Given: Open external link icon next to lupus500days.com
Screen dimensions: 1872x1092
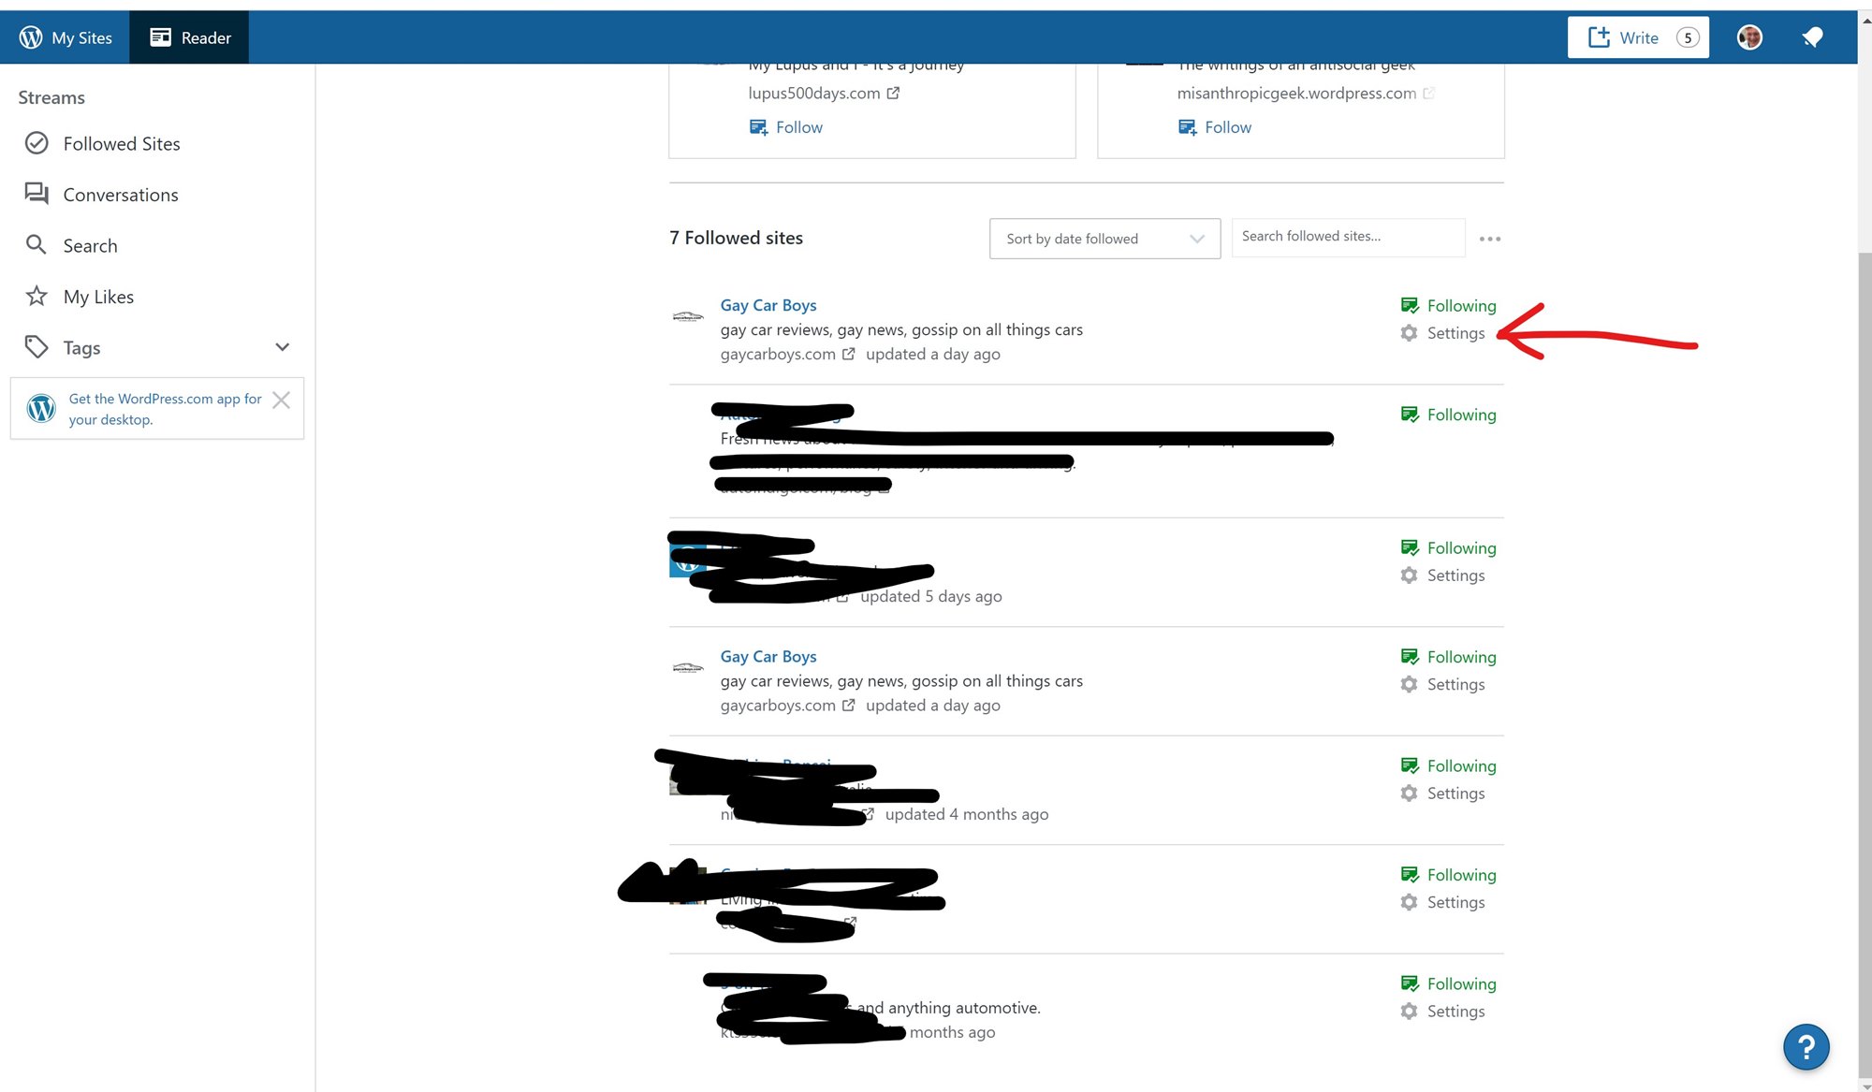Looking at the screenshot, I should point(893,94).
